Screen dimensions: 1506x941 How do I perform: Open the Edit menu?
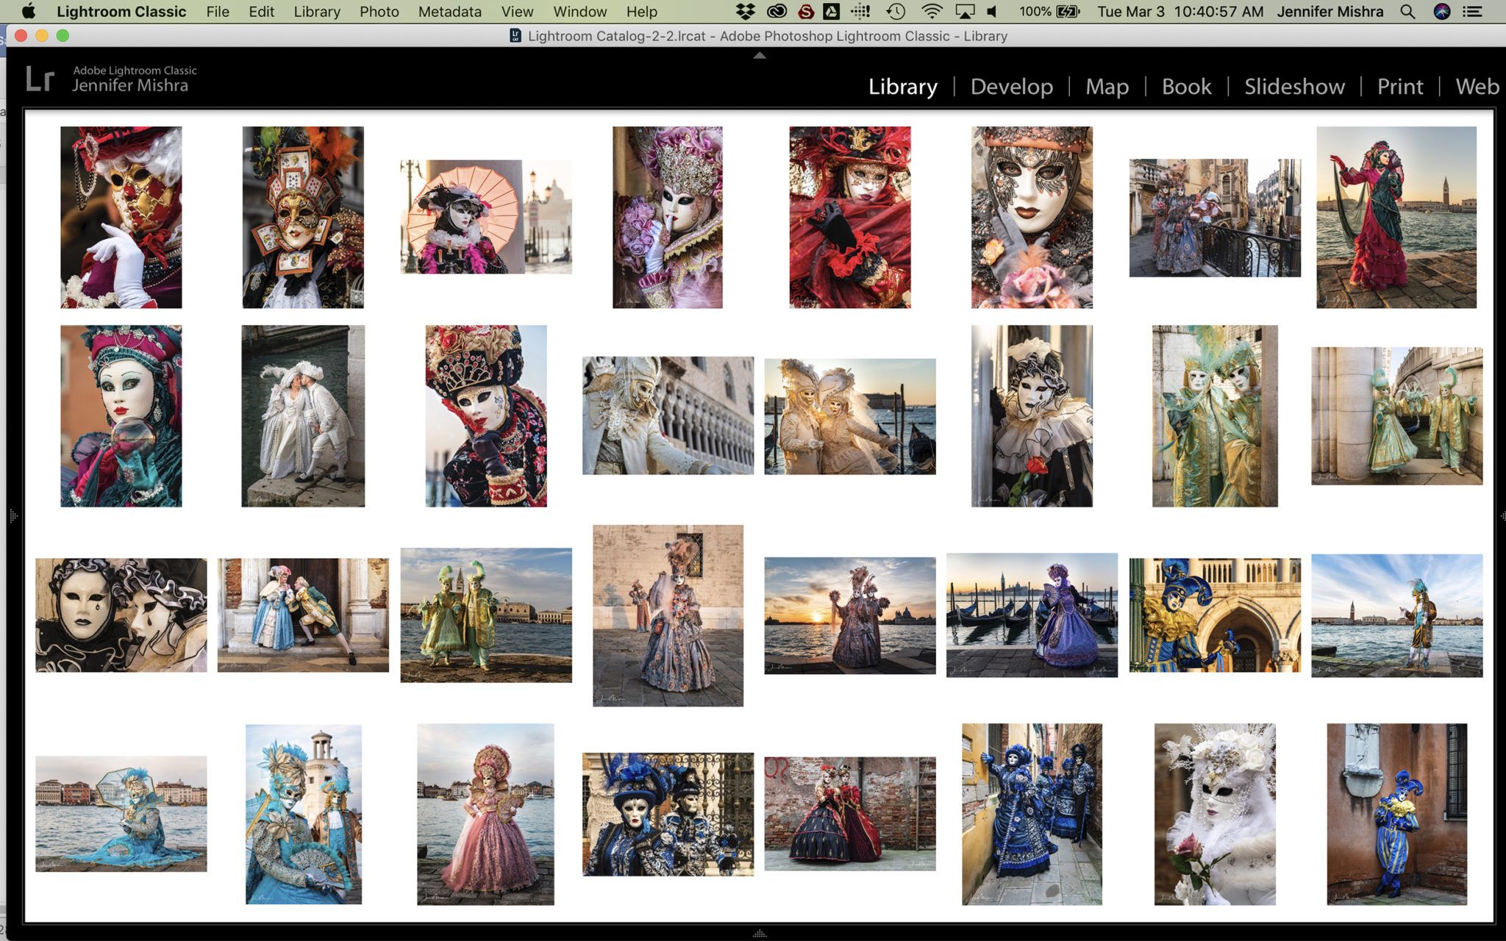pos(261,11)
